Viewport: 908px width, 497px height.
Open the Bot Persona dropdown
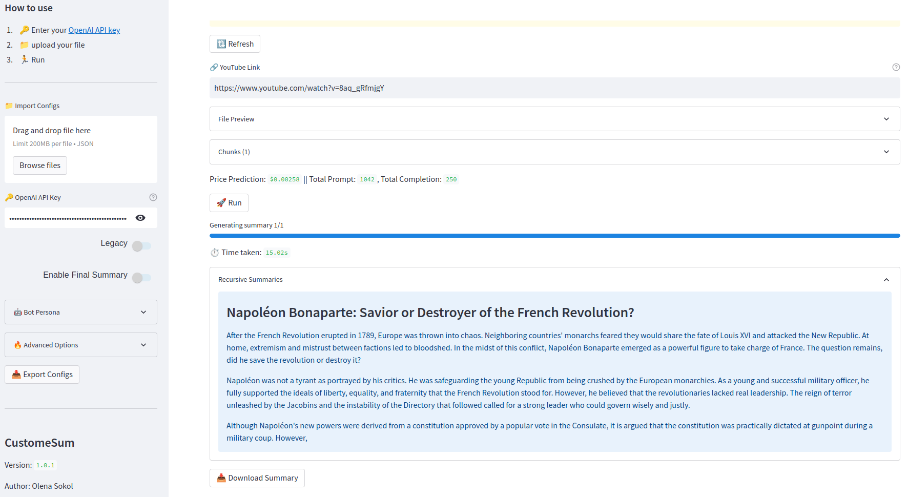click(144, 312)
